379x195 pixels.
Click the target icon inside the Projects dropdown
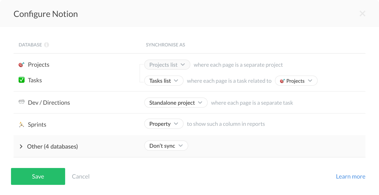(283, 81)
